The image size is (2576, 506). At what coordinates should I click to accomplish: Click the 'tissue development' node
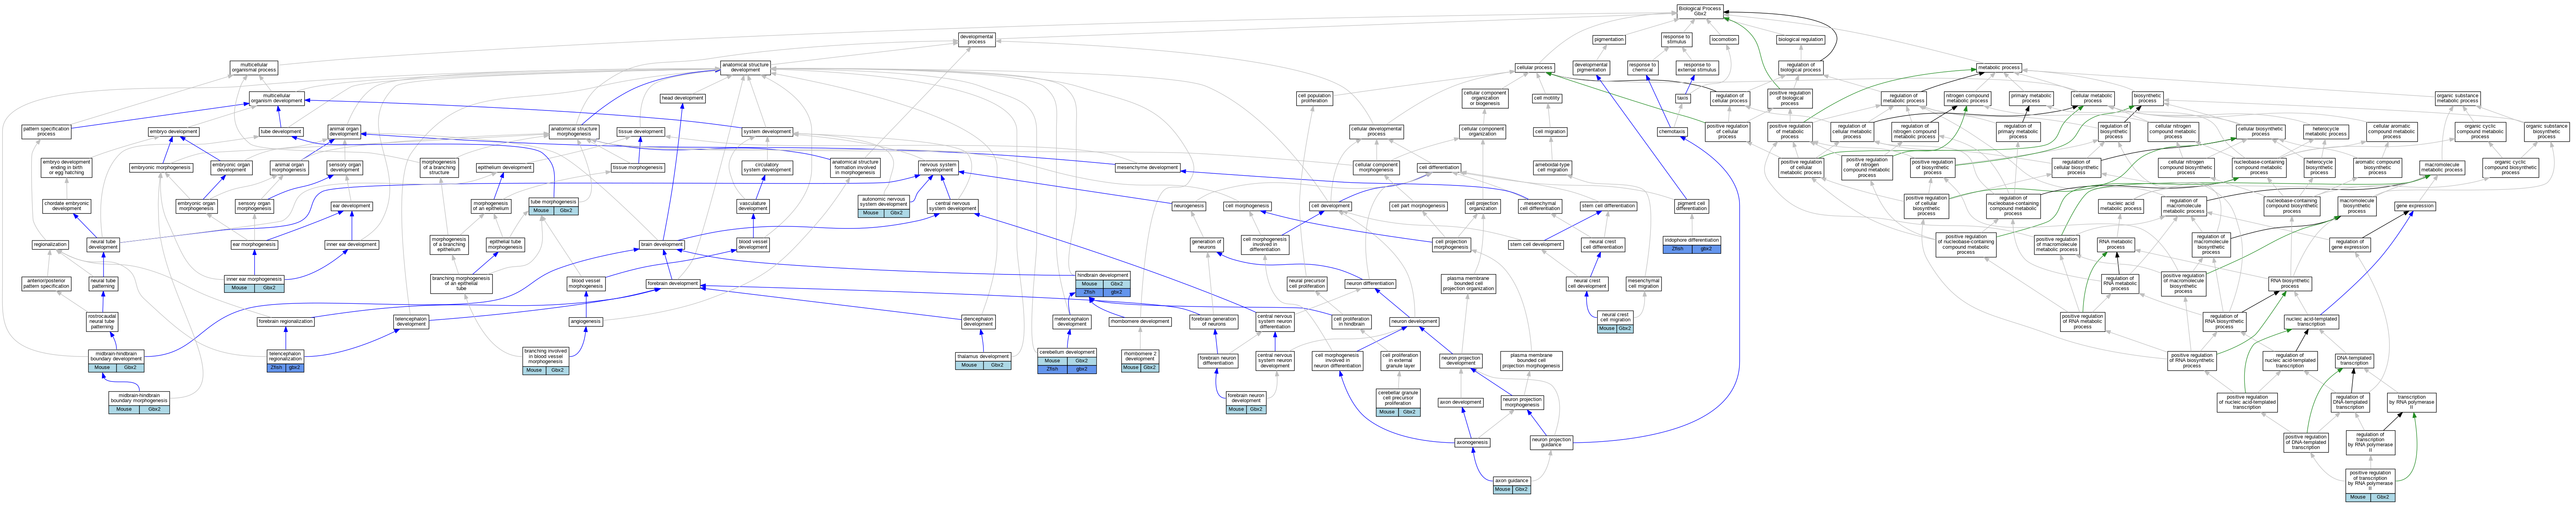coord(640,131)
